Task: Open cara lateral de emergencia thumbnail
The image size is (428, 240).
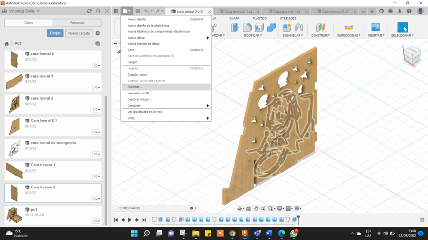Action: tap(14, 148)
